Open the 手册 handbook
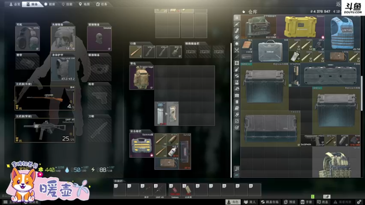 (x=306, y=202)
